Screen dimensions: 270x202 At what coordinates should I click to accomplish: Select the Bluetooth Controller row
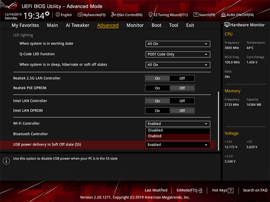108,134
